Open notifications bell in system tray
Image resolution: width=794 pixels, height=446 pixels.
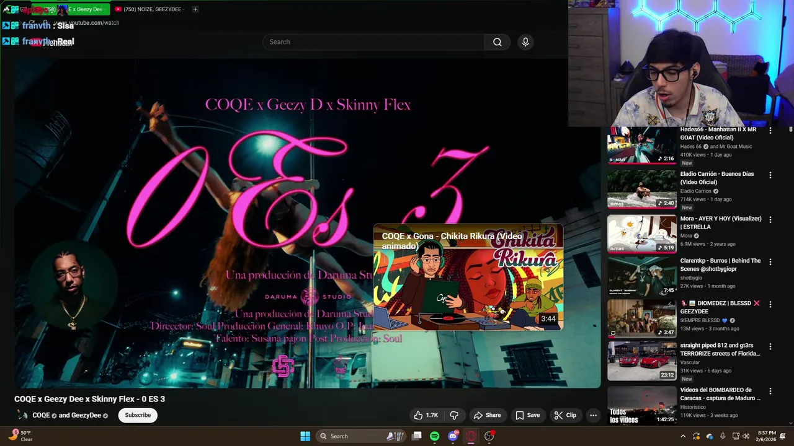click(783, 436)
